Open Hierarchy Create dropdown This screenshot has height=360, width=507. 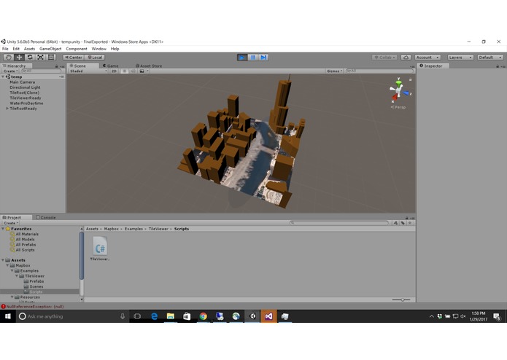pyautogui.click(x=11, y=71)
